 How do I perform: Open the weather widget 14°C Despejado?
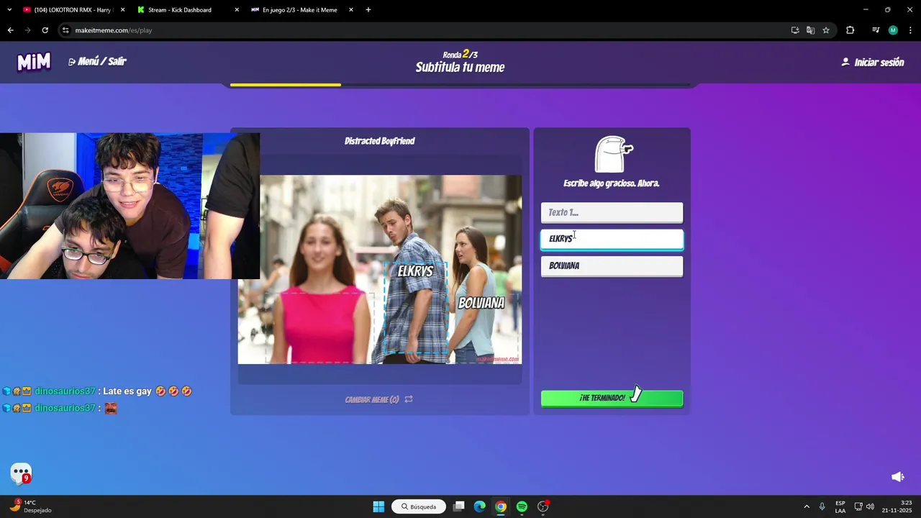32,506
